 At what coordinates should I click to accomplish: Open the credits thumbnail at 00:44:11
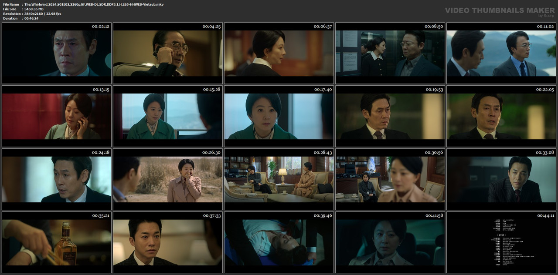click(501, 242)
